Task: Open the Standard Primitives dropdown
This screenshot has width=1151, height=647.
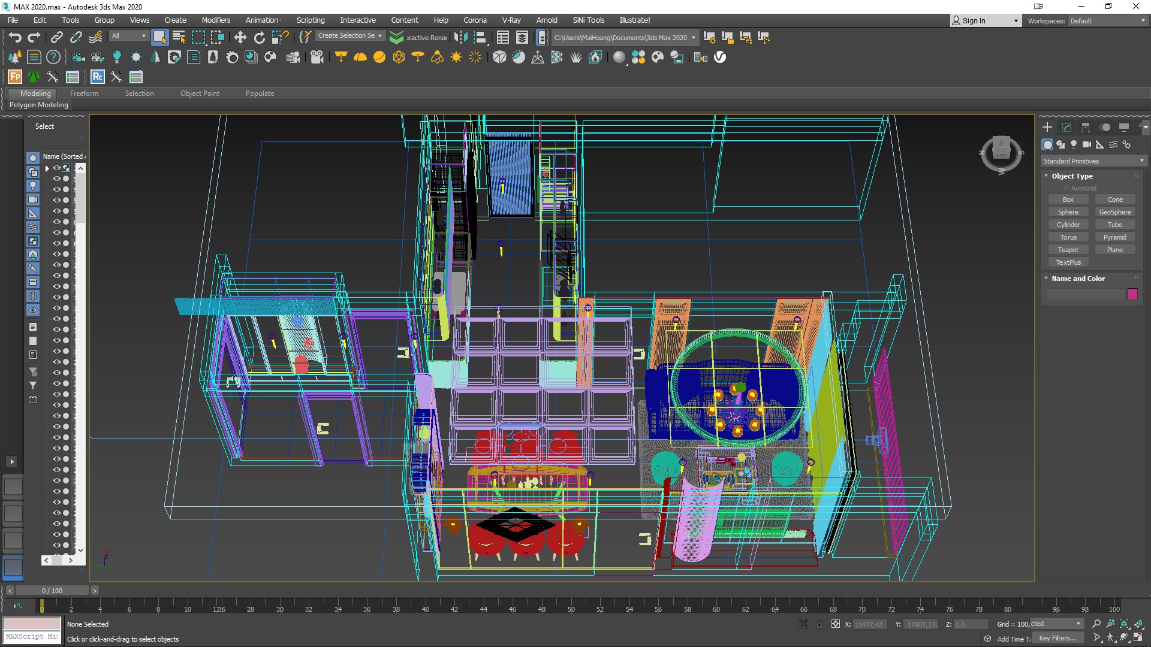Action: click(x=1093, y=161)
